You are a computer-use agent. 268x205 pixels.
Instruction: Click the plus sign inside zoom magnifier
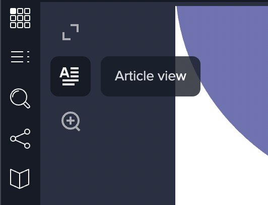[71, 121]
